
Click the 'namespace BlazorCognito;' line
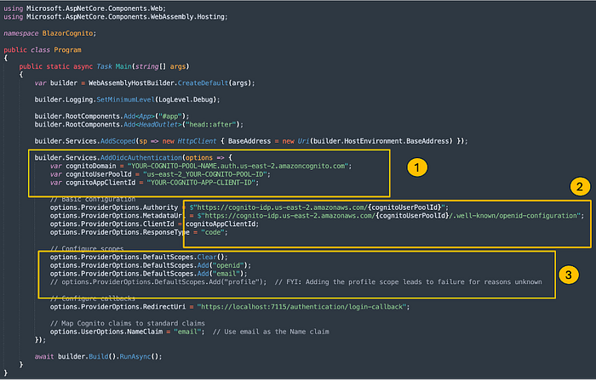49,33
